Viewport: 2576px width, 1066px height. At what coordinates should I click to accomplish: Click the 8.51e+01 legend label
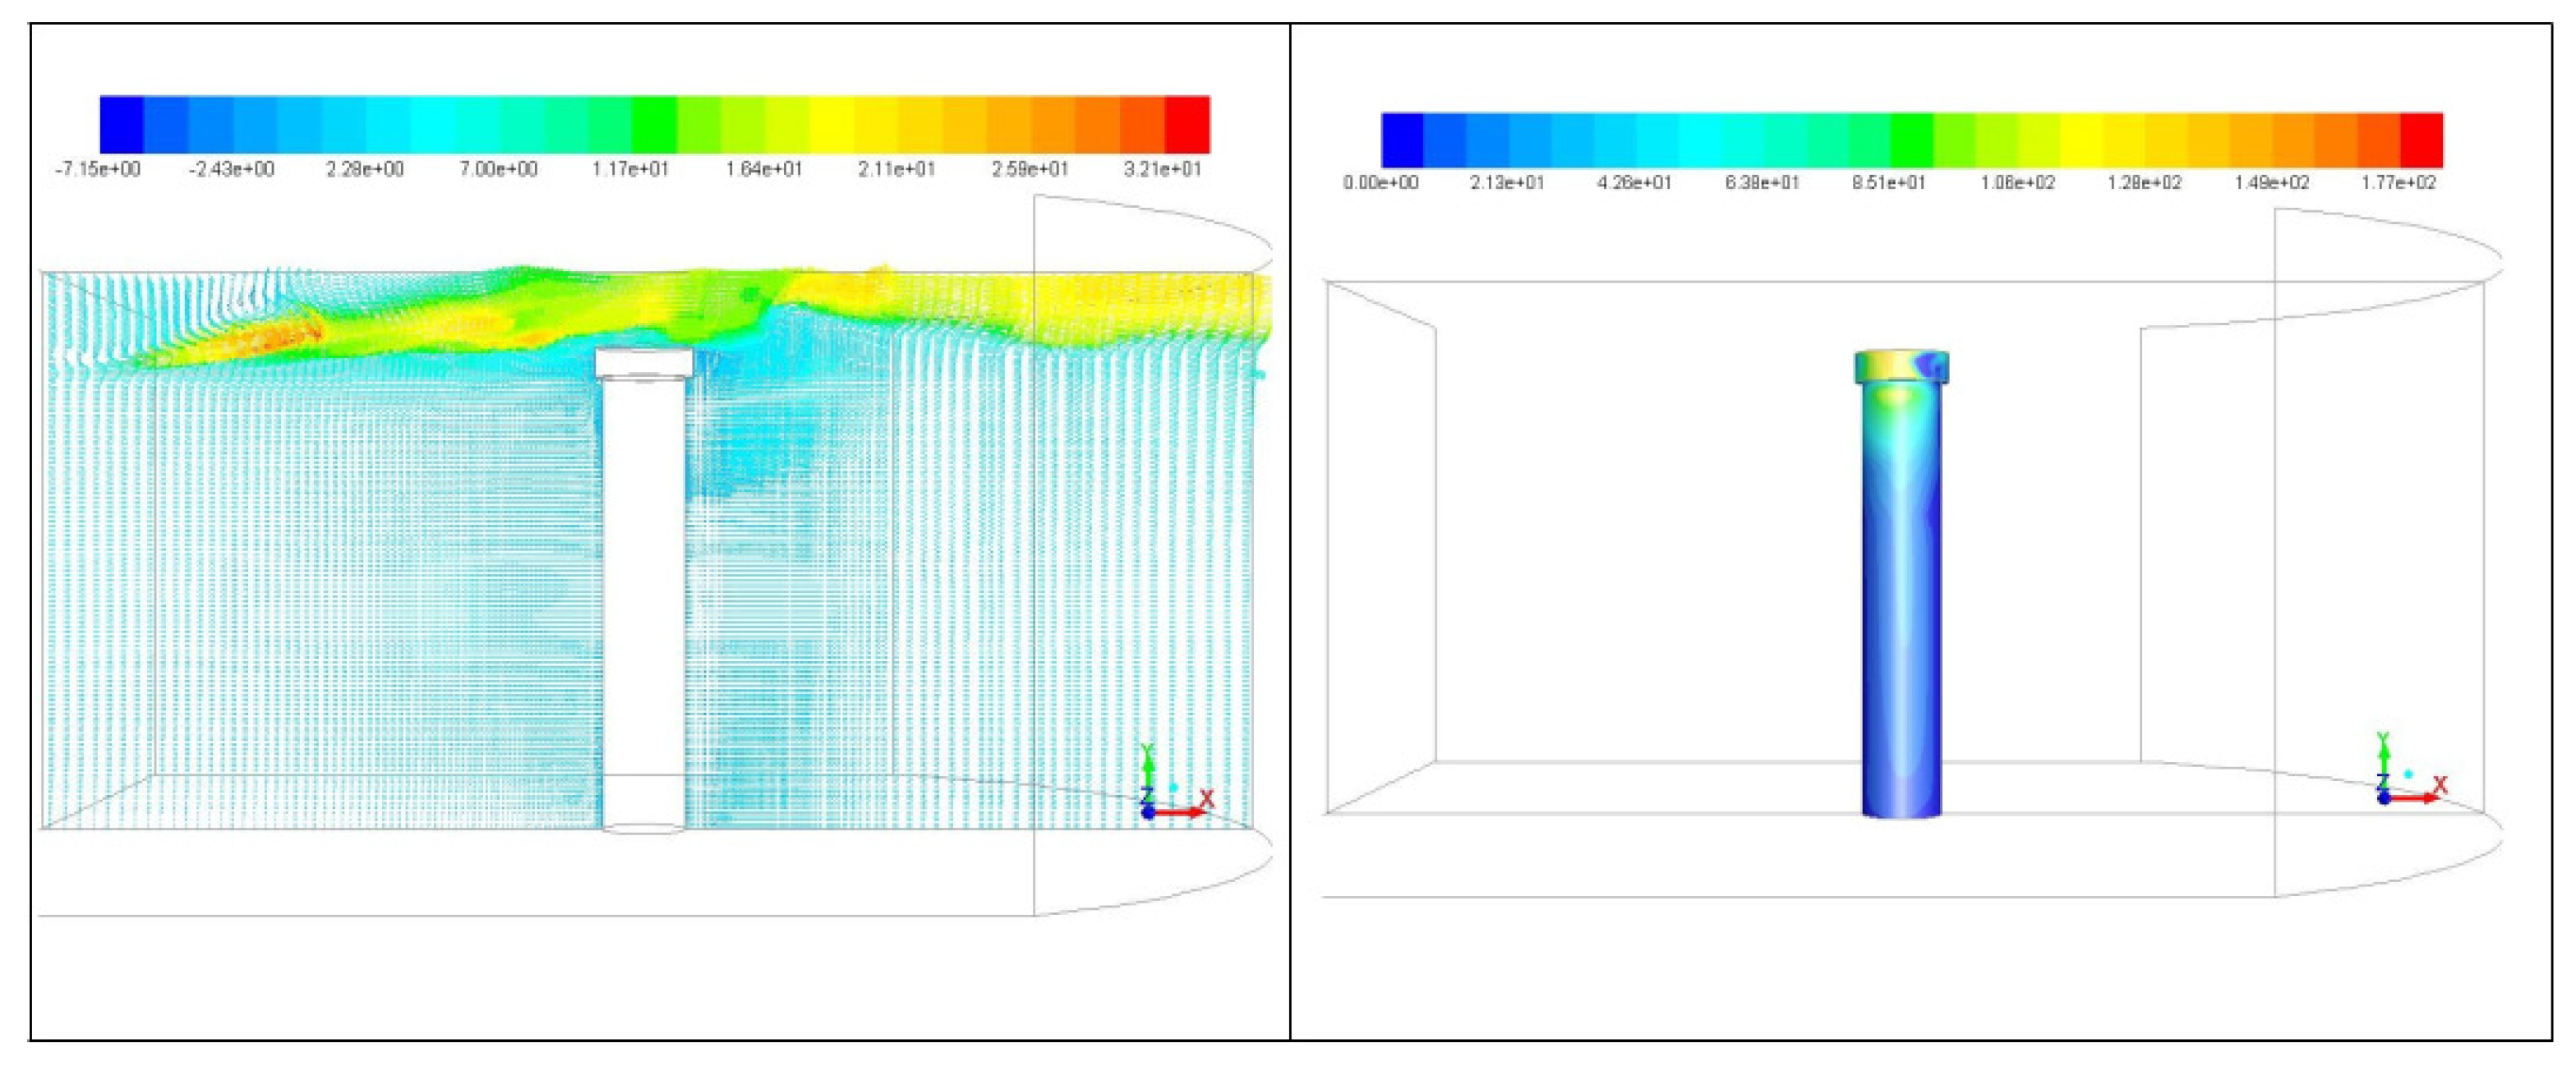(1889, 183)
